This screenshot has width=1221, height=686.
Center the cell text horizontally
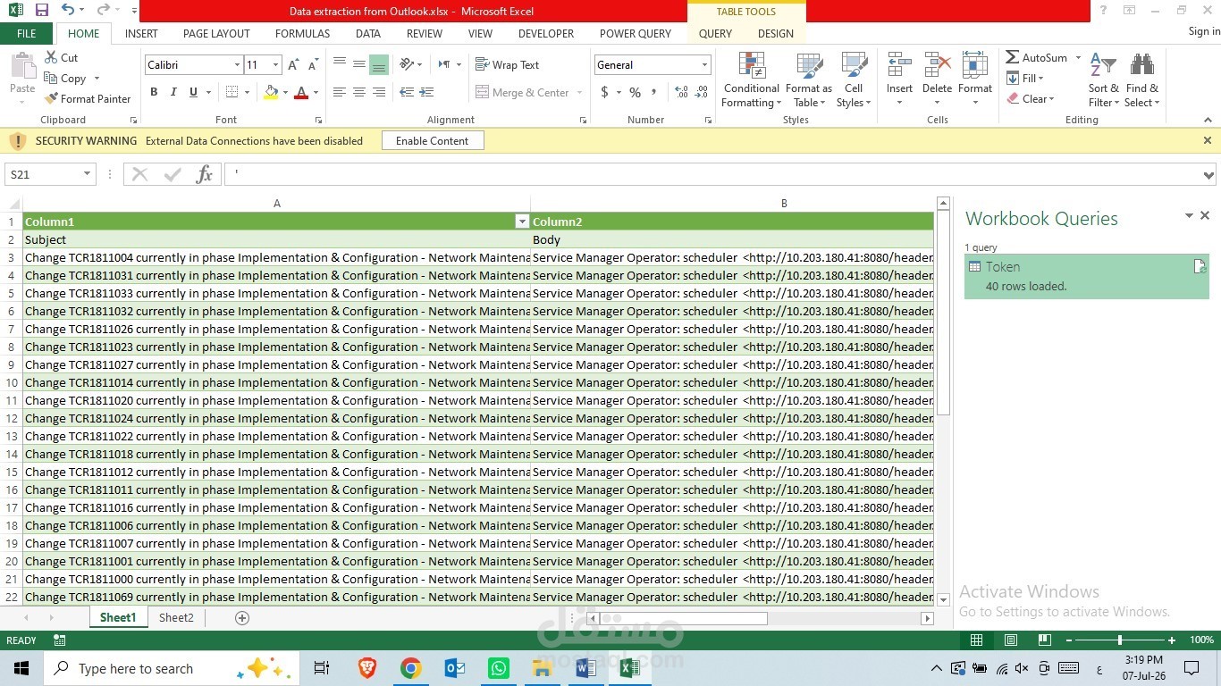[x=359, y=92]
